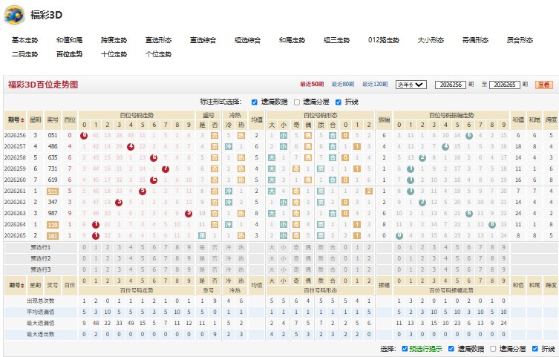
Task: Go to 和值和尾 chart
Action: [x=69, y=40]
